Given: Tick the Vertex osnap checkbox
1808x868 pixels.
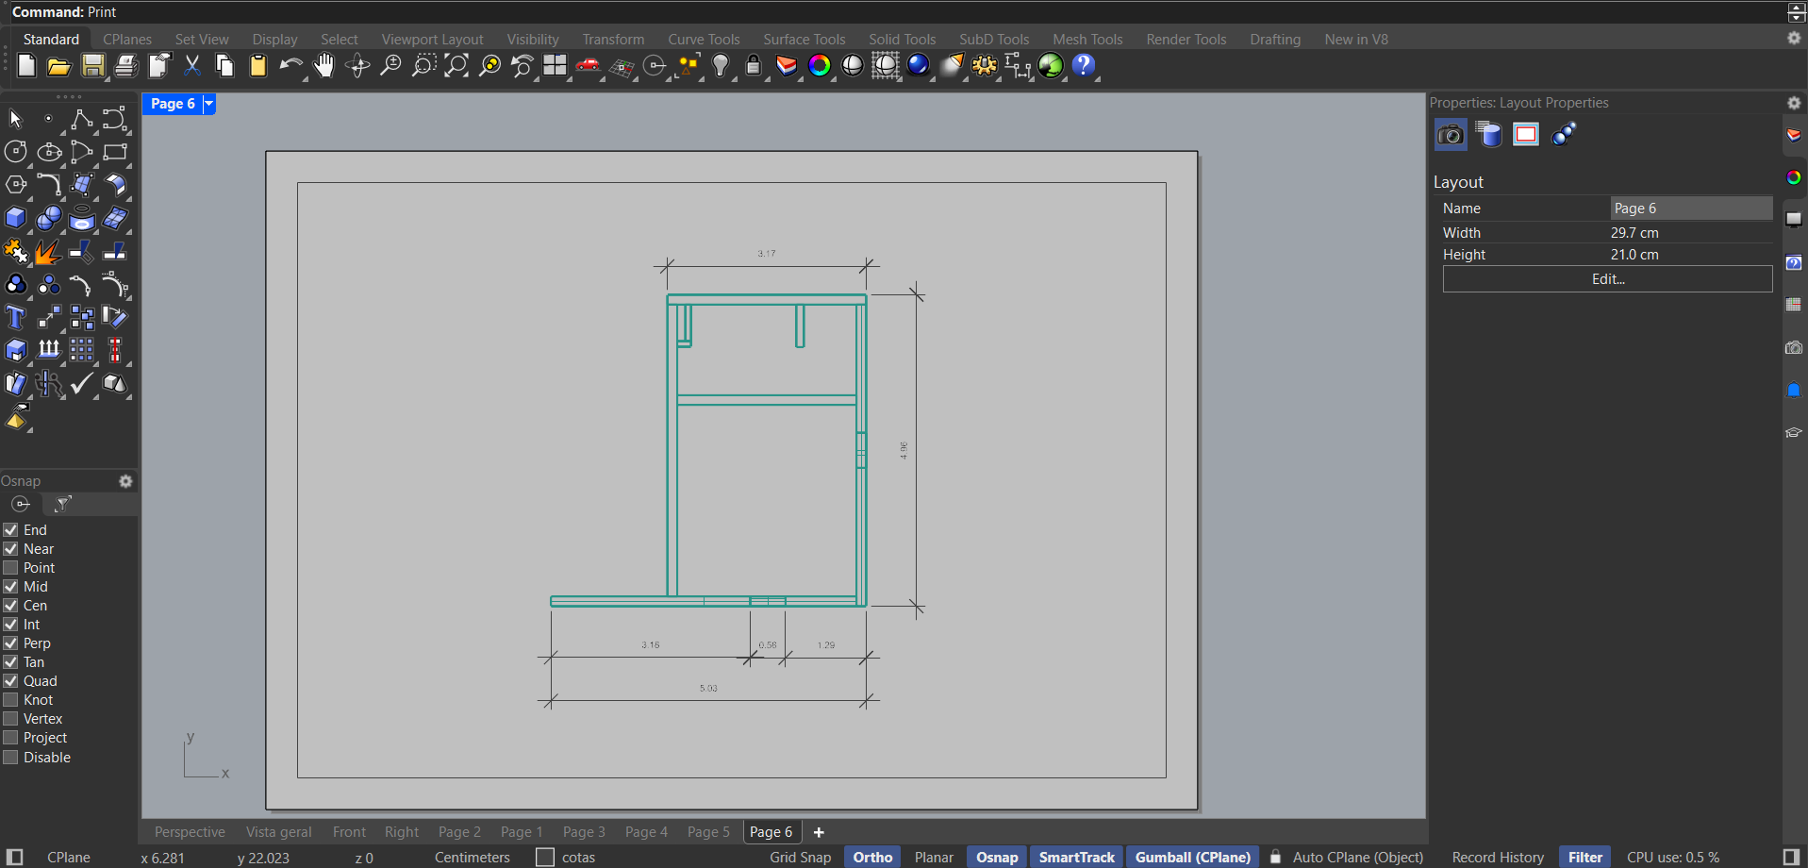Looking at the screenshot, I should pos(11,719).
